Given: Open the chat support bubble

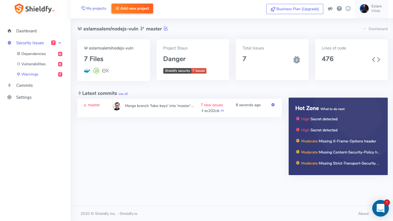Looking at the screenshot, I should click(x=381, y=208).
